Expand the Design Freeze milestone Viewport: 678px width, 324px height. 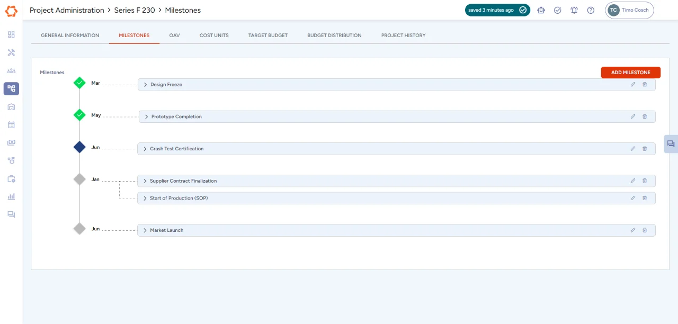tap(145, 85)
